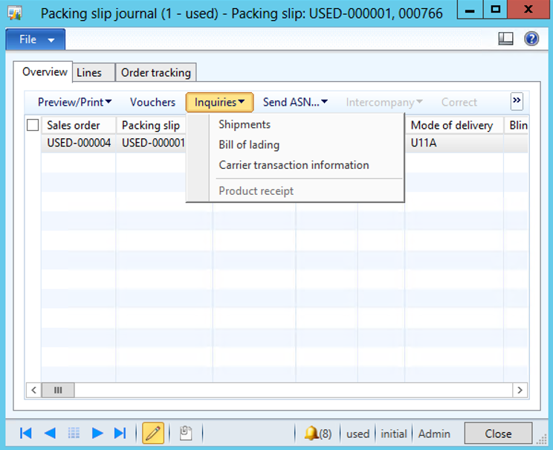
Task: Choose Bill of lading menu entry
Action: [x=249, y=145]
